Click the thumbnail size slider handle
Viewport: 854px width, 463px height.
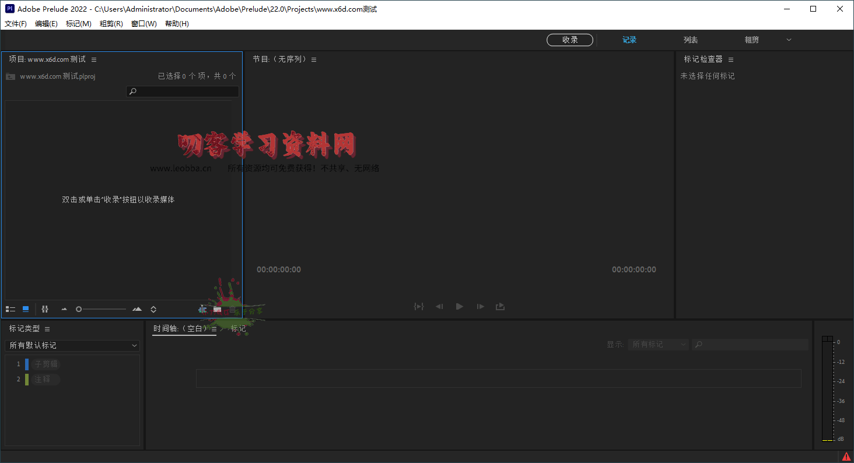tap(79, 309)
